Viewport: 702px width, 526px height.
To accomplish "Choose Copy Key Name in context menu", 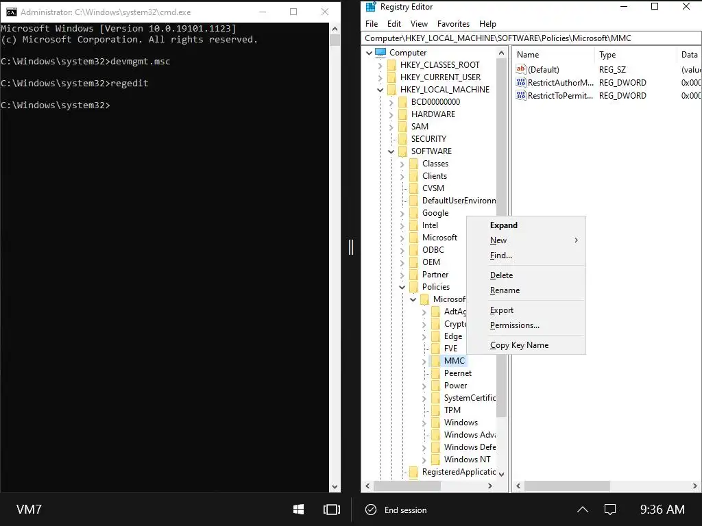I will tap(526, 345).
